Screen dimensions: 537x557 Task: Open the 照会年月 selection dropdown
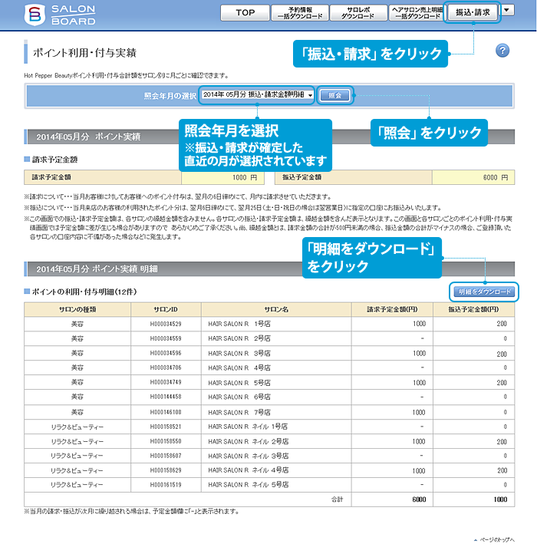258,95
